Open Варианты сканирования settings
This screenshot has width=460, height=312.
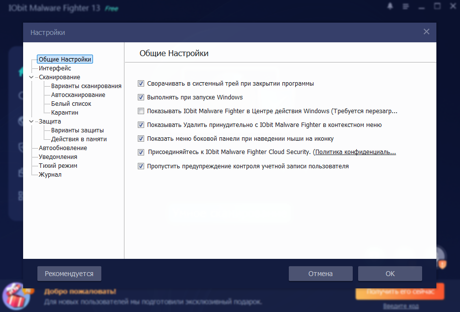[86, 86]
